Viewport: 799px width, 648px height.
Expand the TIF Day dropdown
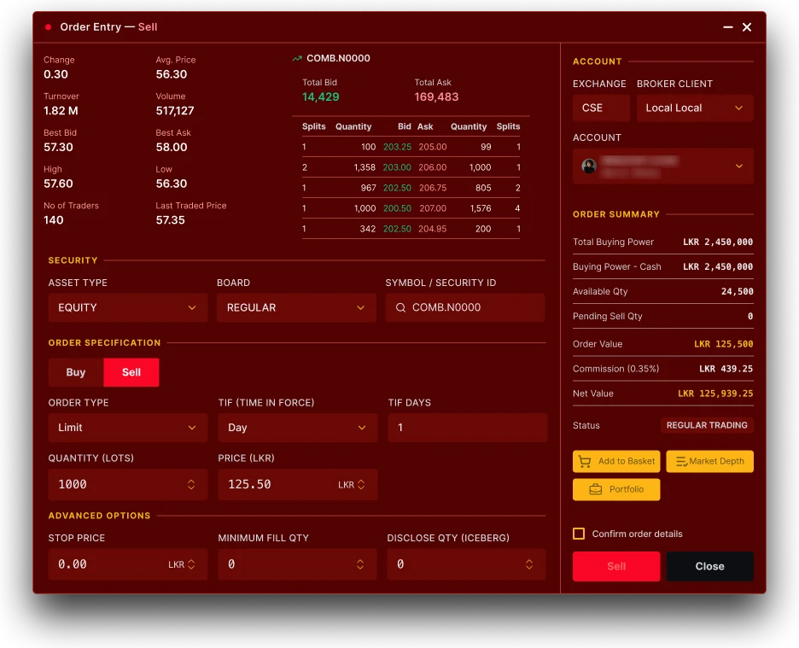tap(298, 427)
